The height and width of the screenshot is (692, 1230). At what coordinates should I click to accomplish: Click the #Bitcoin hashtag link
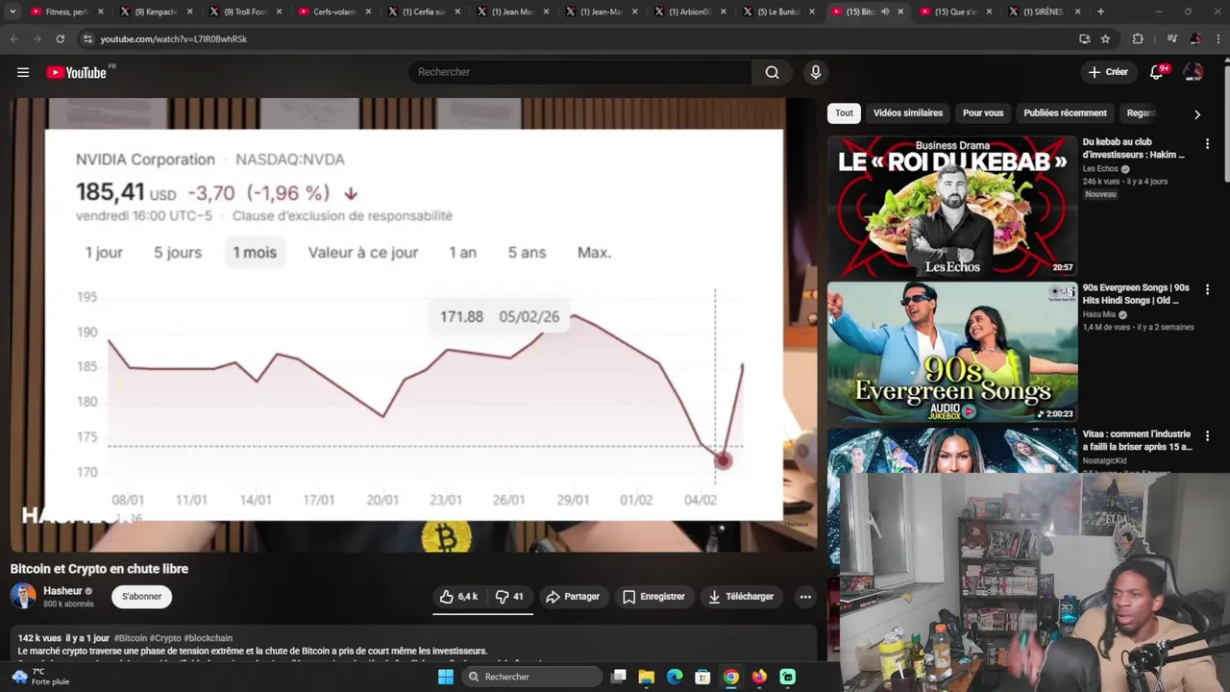point(131,638)
